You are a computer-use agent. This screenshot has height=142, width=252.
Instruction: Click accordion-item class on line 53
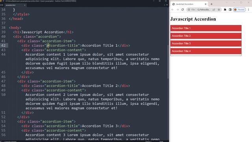coord(57,121)
